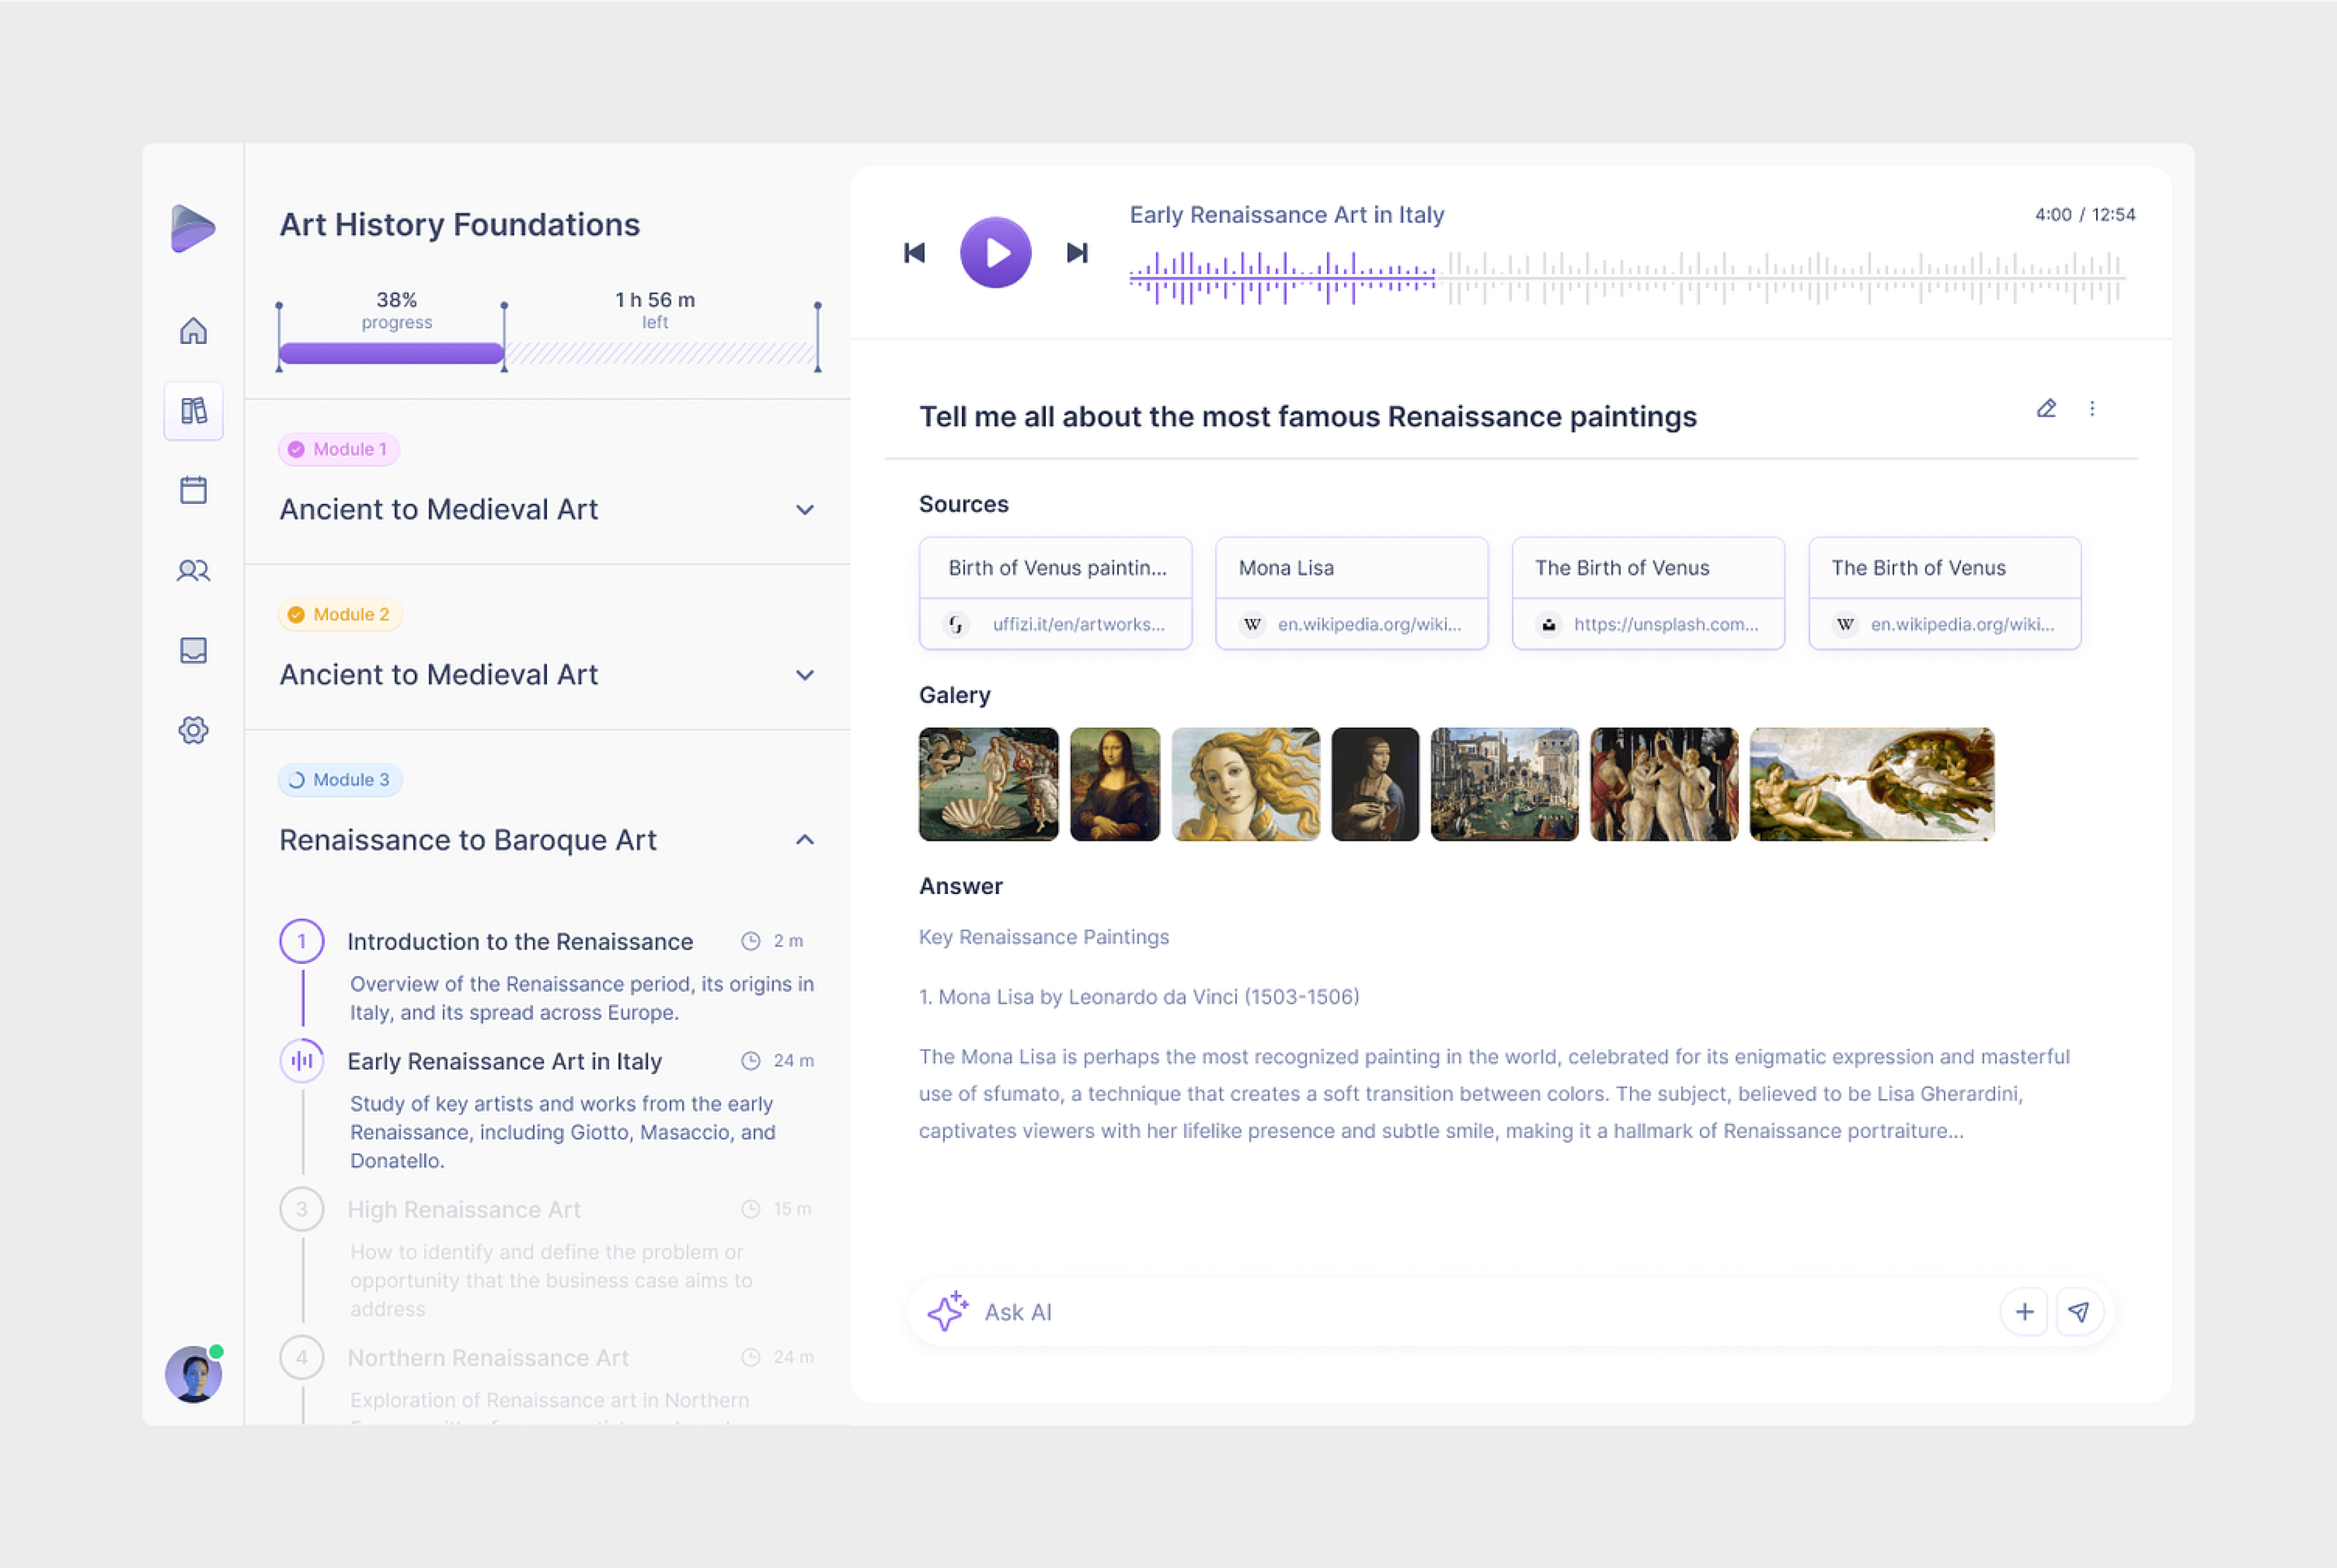
Task: Click the step 3 circle marker
Action: [x=301, y=1209]
